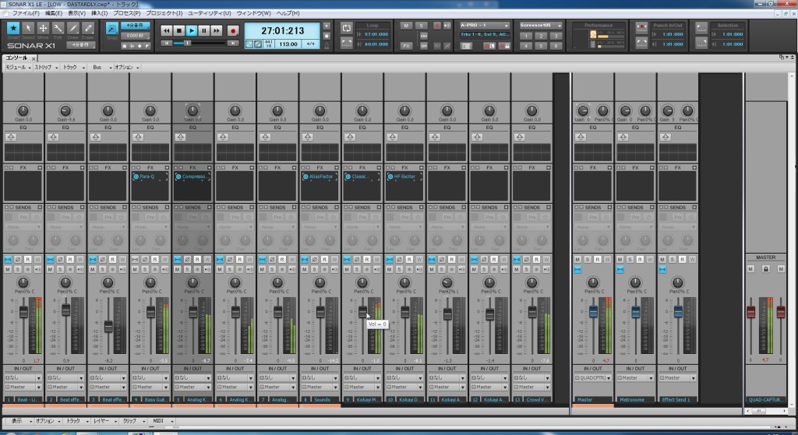The height and width of the screenshot is (435, 798).
Task: Toggle the Loop on/off icon
Action: tap(347, 29)
